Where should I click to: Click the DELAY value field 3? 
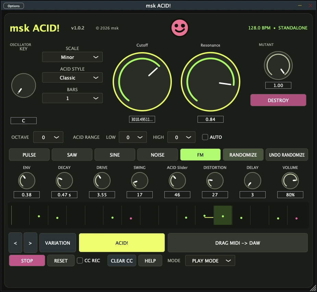253,195
